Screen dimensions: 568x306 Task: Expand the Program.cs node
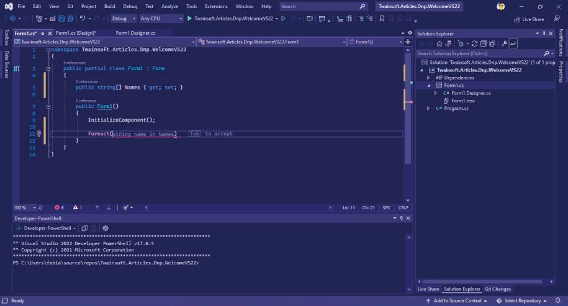(x=428, y=108)
